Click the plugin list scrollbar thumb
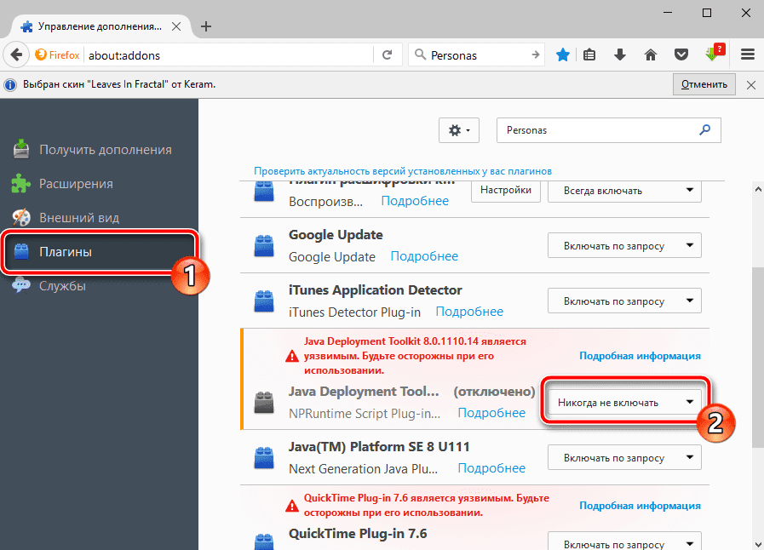The image size is (764, 550). [758, 357]
